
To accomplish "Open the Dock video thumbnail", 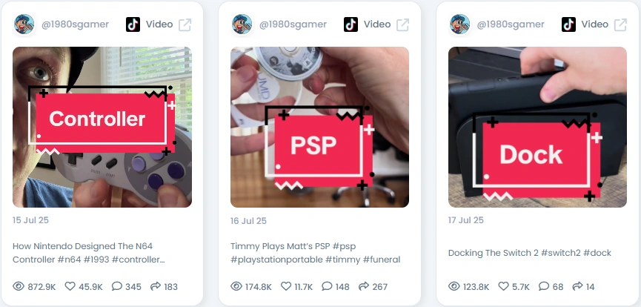I will click(537, 127).
